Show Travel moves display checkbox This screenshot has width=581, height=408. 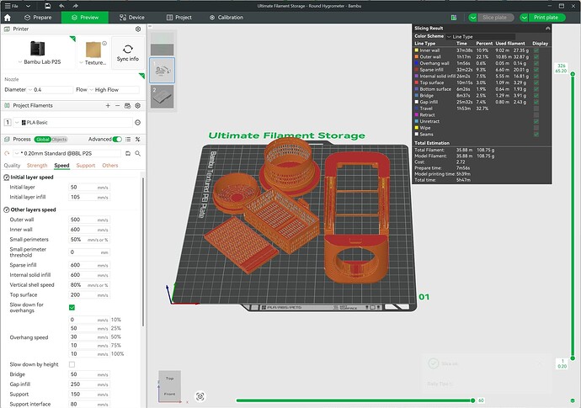point(536,109)
